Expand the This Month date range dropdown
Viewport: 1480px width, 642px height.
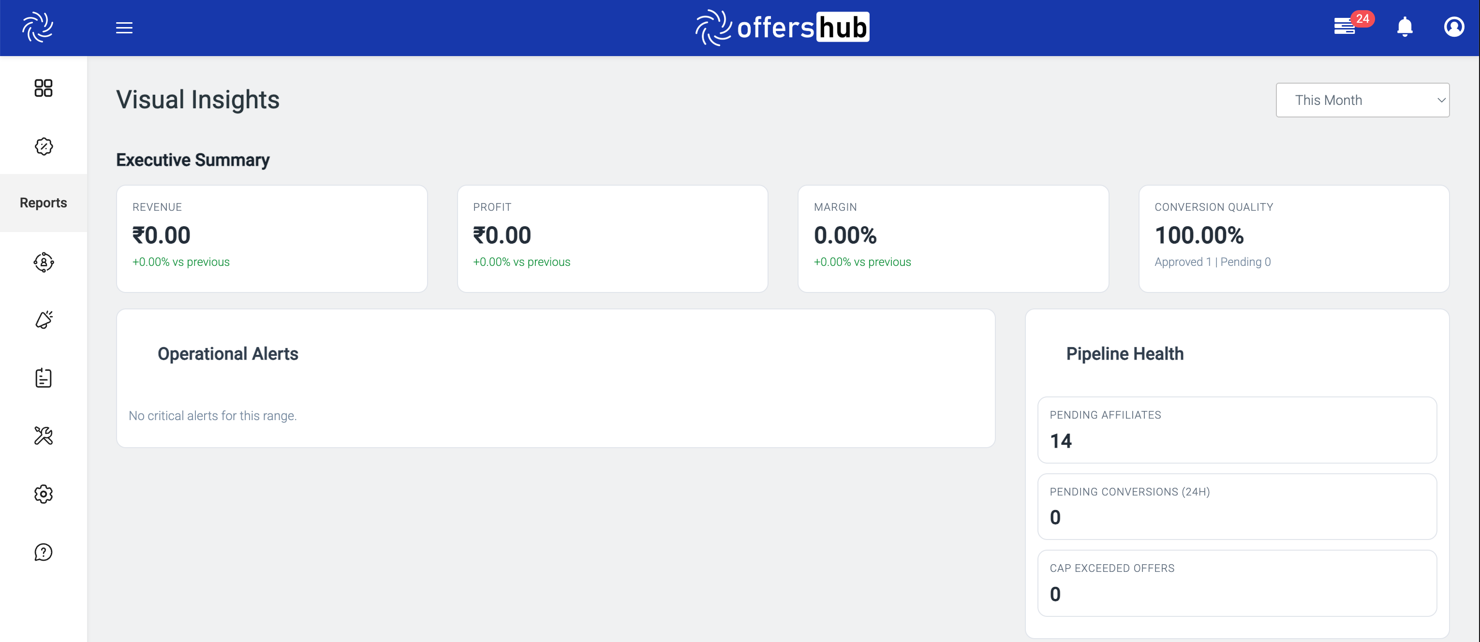point(1362,100)
